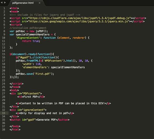Click 'fromHTML' method on line 17
Viewport: 154px width, 139px height.
click(32, 61)
